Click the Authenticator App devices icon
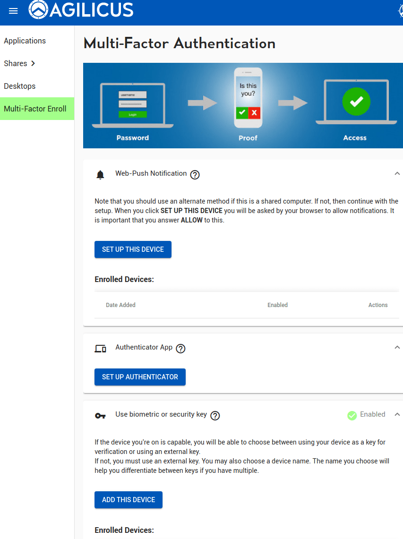The image size is (403, 539). click(100, 349)
